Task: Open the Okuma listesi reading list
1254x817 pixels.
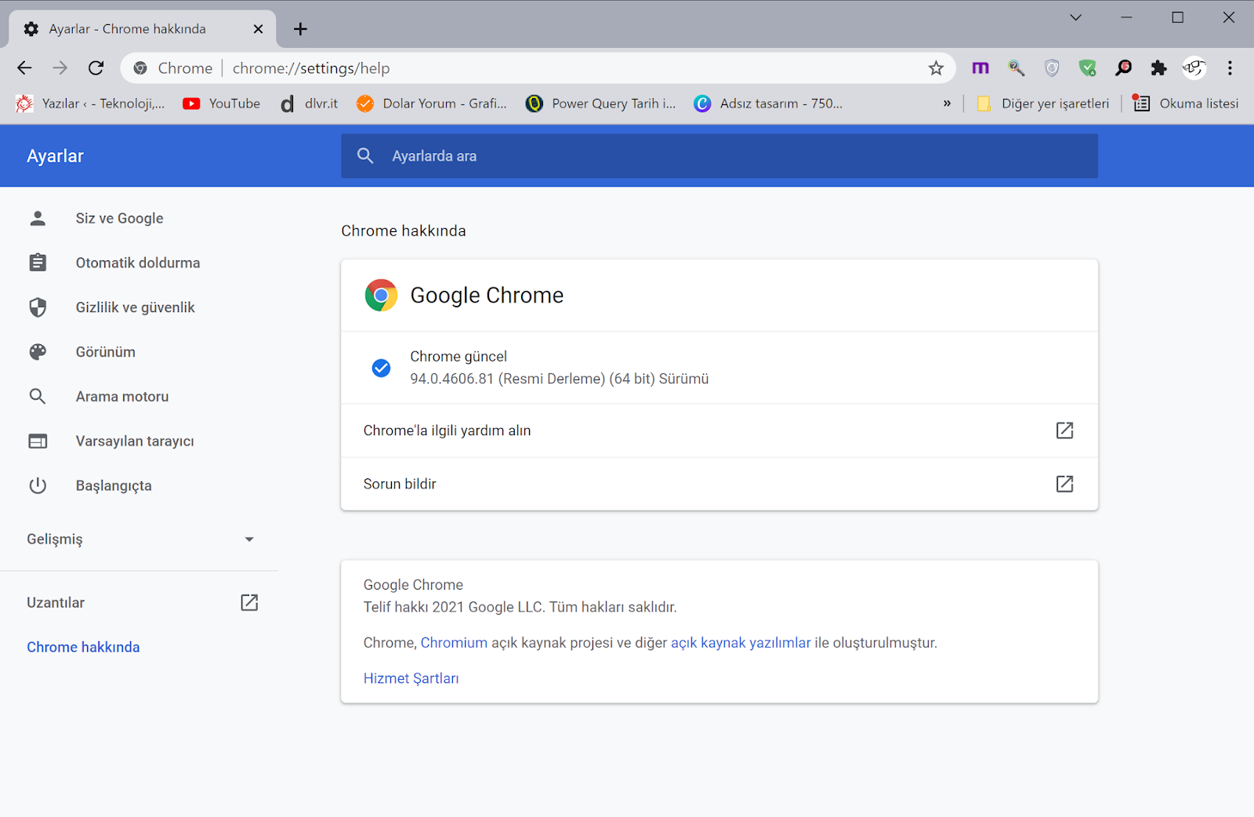Action: [1186, 103]
